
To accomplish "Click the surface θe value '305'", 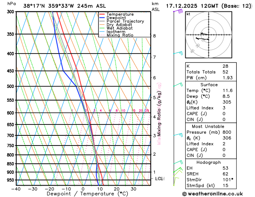I will (x=227, y=102).
